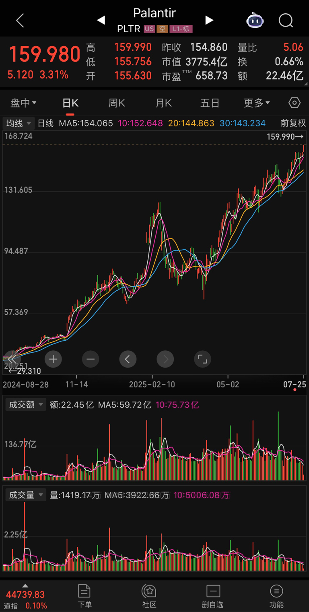Screen dimensions: 309x612
Task: Tap the 市值 3775.4亿 value
Action: point(206,62)
